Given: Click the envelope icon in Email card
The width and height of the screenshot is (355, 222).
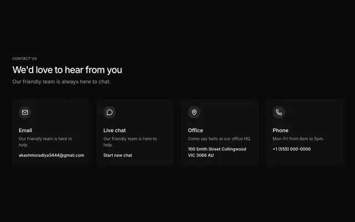Looking at the screenshot, I should (25, 112).
